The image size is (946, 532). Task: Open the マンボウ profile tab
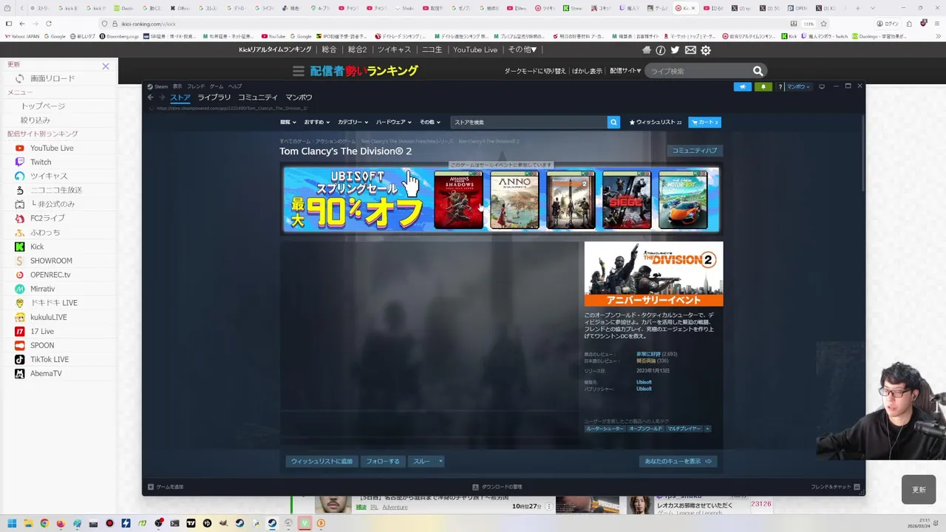(x=299, y=98)
